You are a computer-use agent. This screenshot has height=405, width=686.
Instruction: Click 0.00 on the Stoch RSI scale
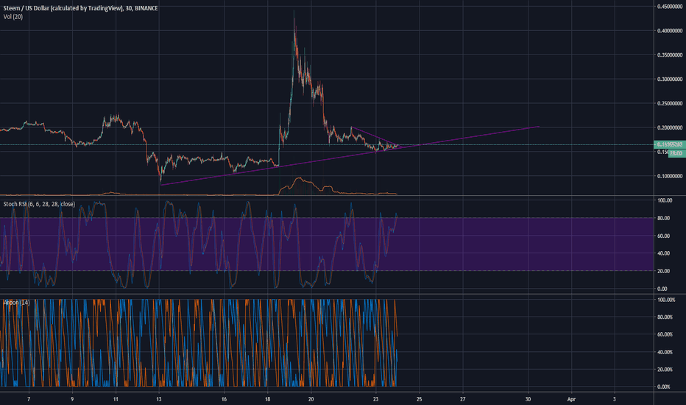pos(662,289)
